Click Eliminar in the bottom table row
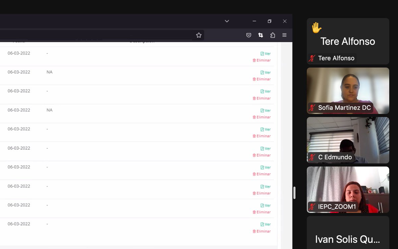The width and height of the screenshot is (398, 249). tap(262, 231)
